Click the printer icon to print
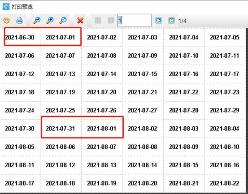The image size is (248, 194). pos(20,21)
